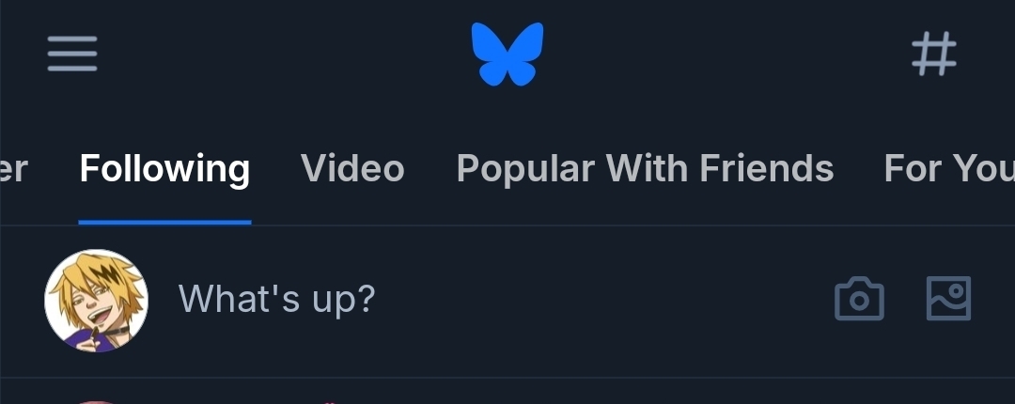Select the Video feed tab
The height and width of the screenshot is (404, 1015).
[x=352, y=169]
